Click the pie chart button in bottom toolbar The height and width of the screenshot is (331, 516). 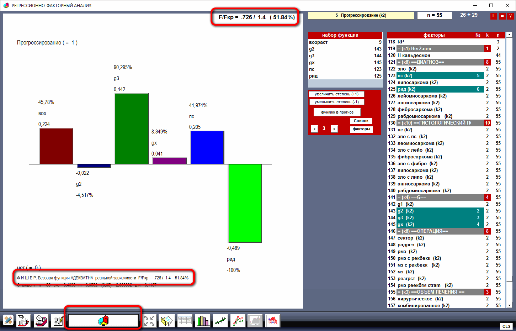[x=103, y=321]
